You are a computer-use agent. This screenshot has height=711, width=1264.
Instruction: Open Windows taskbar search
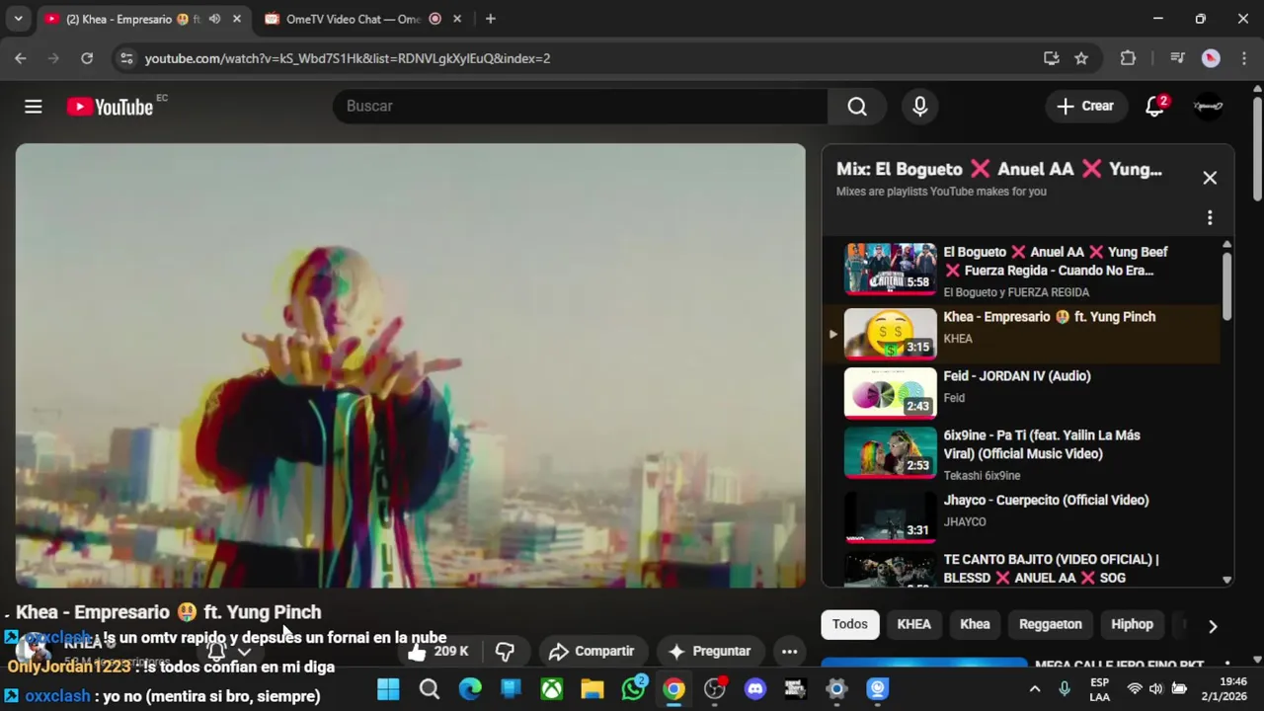(x=430, y=689)
